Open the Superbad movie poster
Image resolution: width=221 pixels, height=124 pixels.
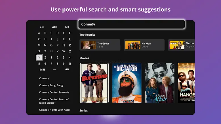tap(94, 83)
